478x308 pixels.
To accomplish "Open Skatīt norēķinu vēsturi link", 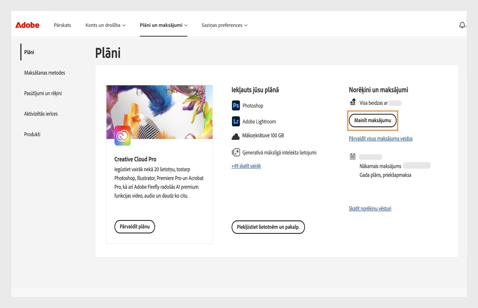I will (370, 208).
